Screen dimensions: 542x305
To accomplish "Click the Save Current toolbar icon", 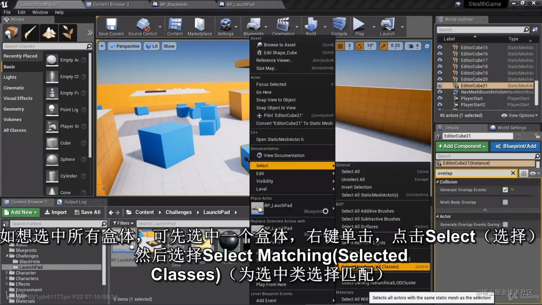I will pyautogui.click(x=111, y=24).
